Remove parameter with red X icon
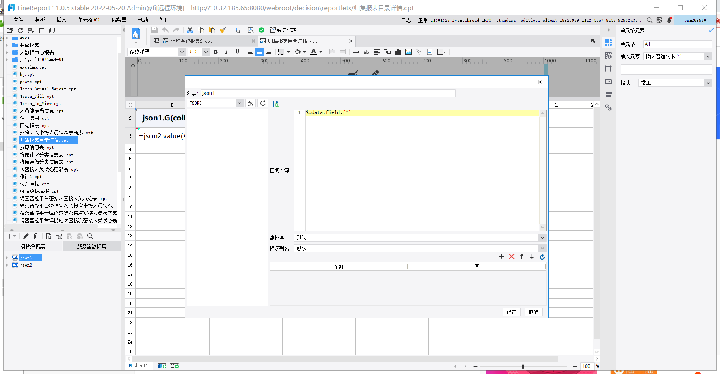Screen dimensions: 720x374 (512, 256)
